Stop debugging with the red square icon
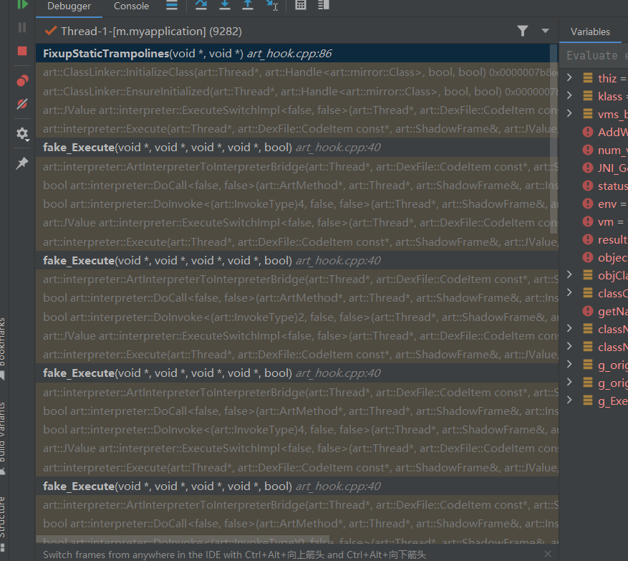 click(22, 51)
